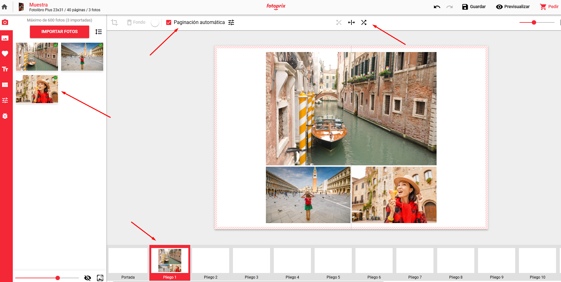Screen dimensions: 561x282
Task: Uncheck Paginación automática checkbox
Action: [169, 22]
